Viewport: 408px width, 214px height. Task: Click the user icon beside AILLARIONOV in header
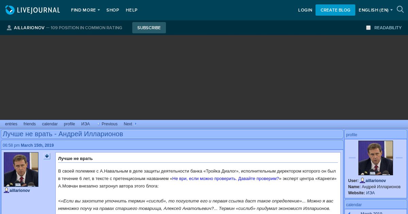[x=9, y=28]
